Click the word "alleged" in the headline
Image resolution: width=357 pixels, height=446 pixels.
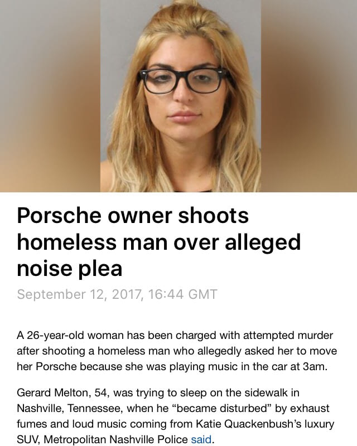[x=263, y=242]
